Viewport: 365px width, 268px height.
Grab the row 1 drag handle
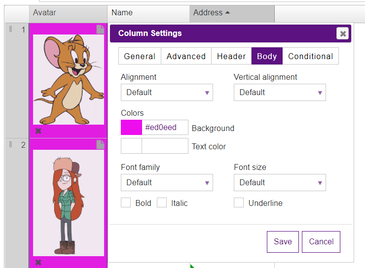10,29
